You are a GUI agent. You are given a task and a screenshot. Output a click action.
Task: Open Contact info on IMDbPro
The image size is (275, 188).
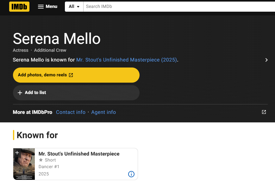(x=71, y=112)
